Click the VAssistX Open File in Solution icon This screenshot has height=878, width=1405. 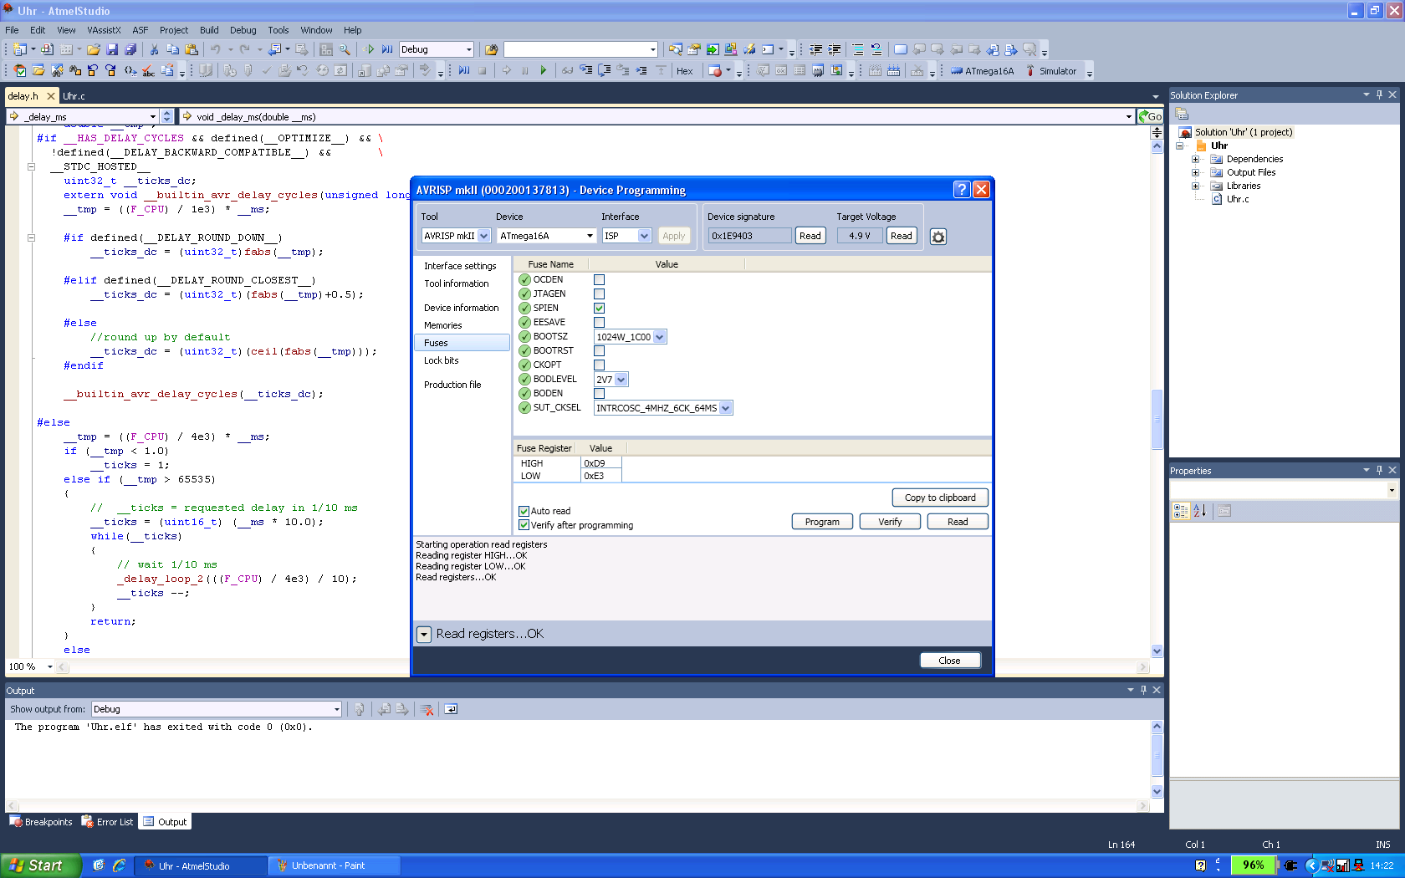coord(38,71)
